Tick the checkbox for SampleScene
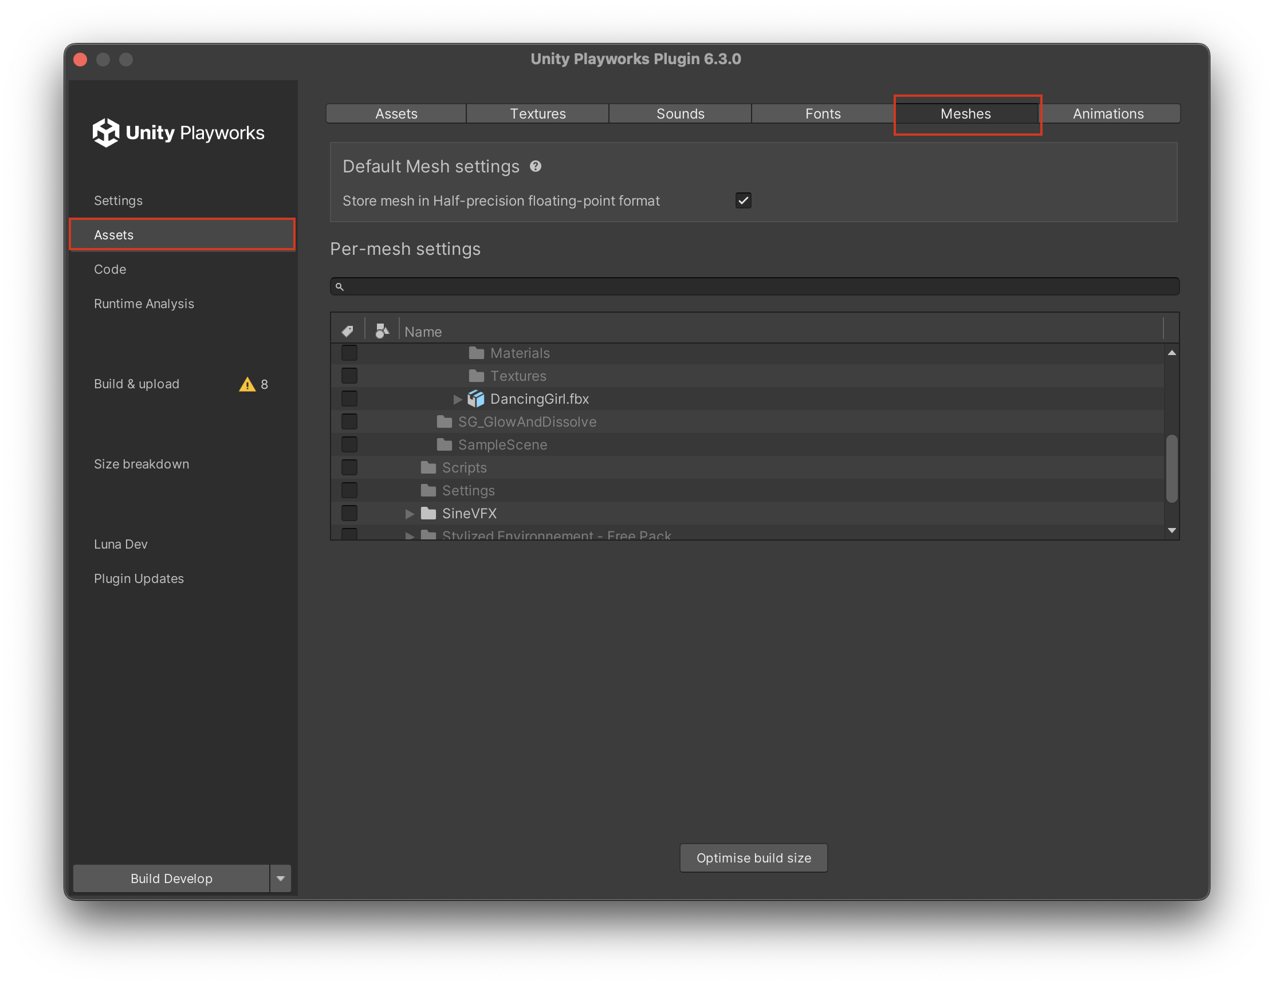Viewport: 1274px width, 985px height. tap(349, 444)
